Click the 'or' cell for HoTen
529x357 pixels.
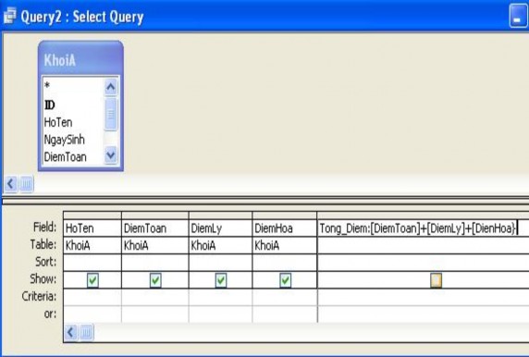[92, 314]
